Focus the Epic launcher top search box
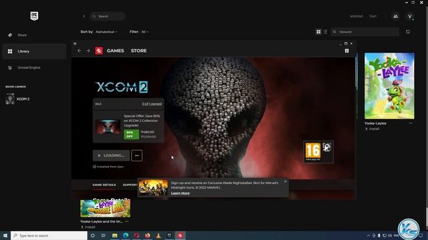The image size is (428, 240). [108, 16]
